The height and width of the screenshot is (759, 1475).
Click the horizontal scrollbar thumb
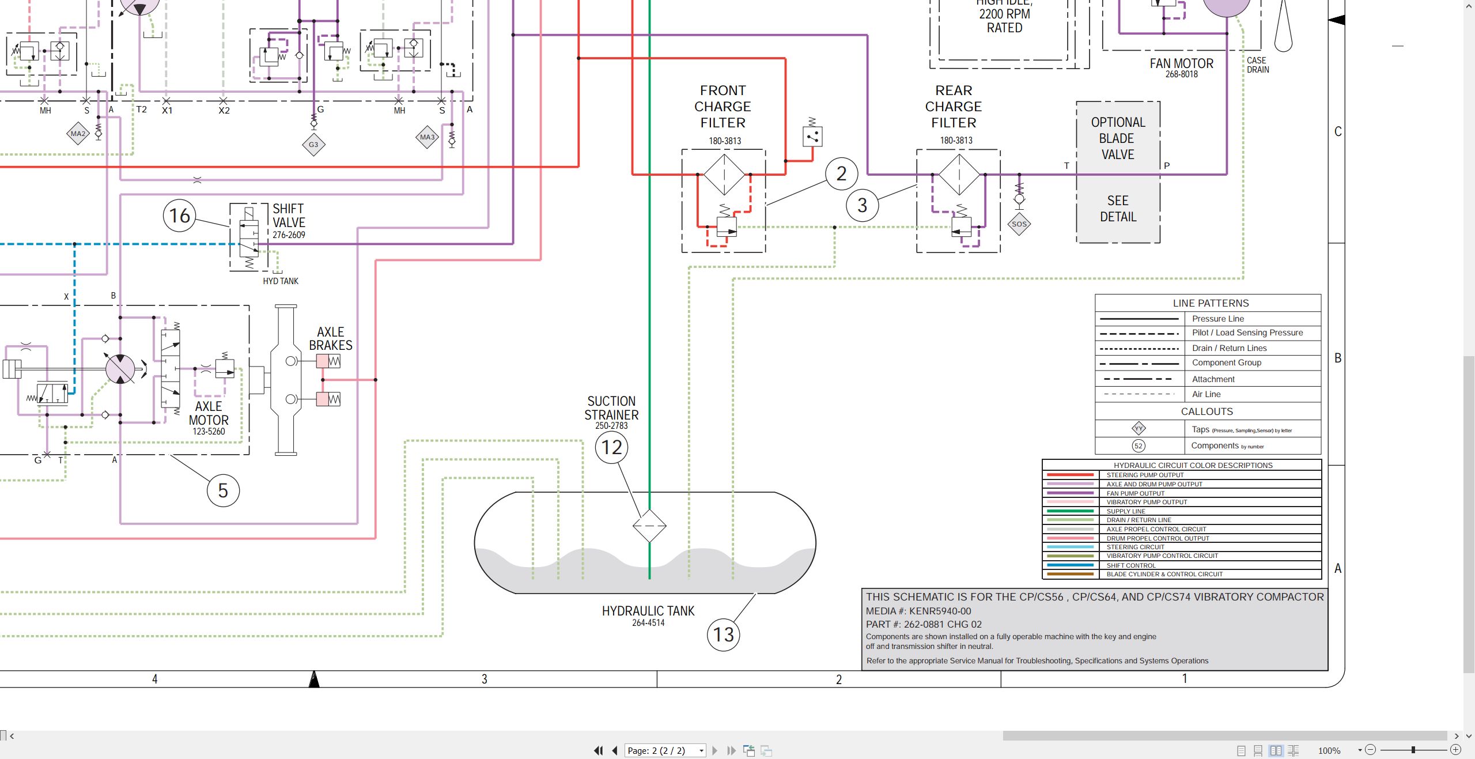(1225, 736)
